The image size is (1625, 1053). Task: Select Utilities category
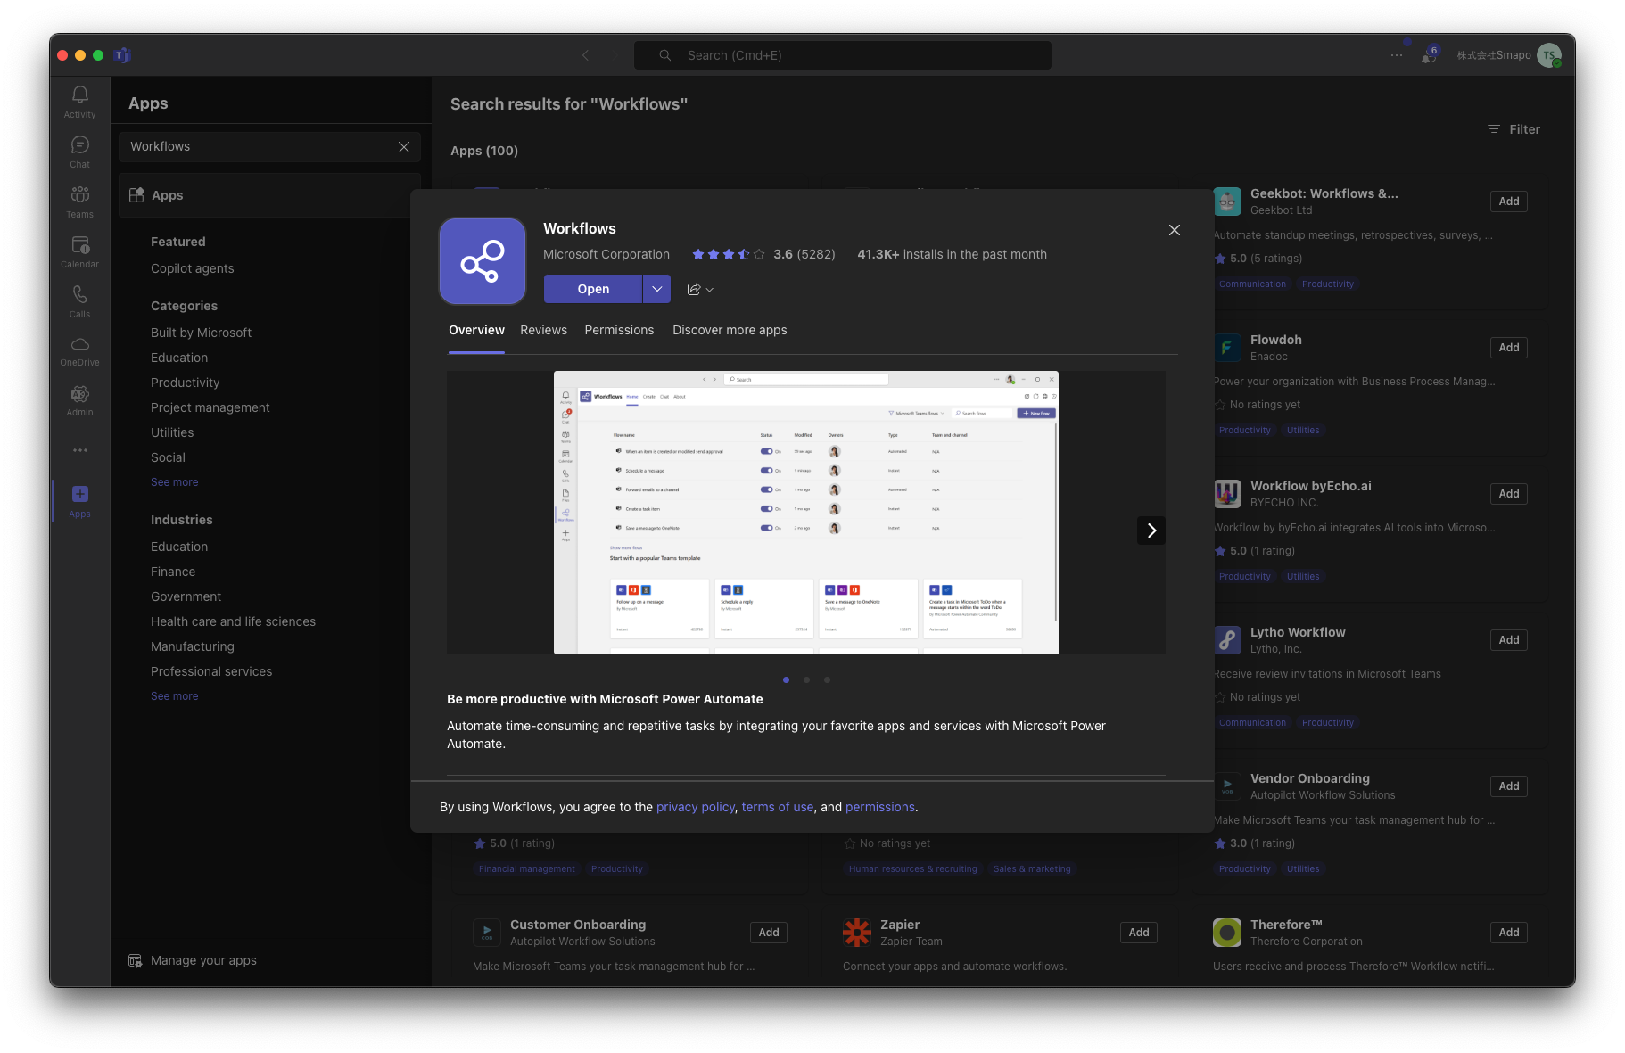(x=172, y=432)
